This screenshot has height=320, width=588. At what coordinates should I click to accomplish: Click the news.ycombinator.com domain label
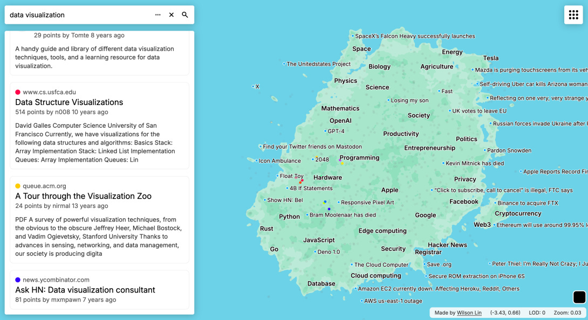tap(56, 280)
